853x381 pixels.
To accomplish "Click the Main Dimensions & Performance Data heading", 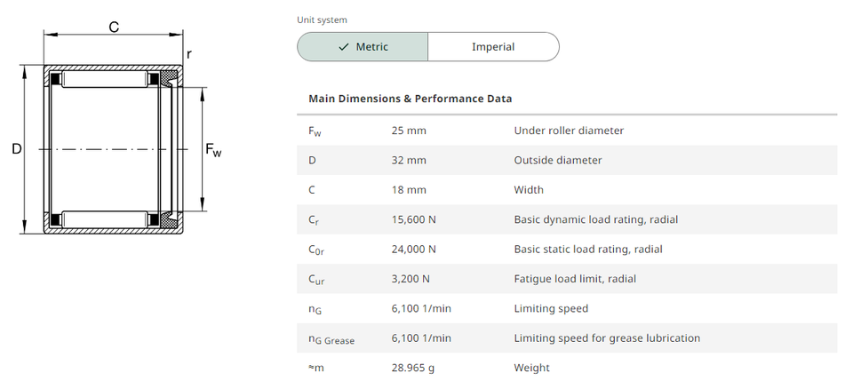I will click(x=410, y=99).
